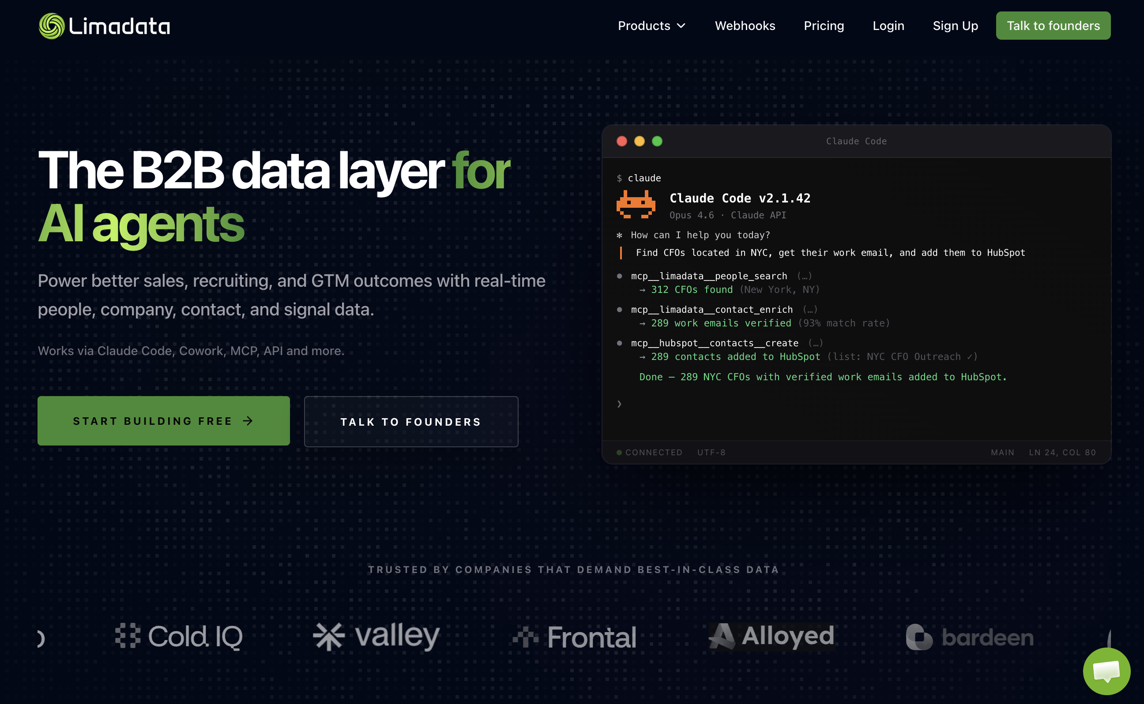This screenshot has height=704, width=1144.
Task: Open the Login link
Action: pos(888,26)
